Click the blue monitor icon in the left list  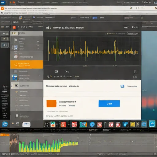pos(15,77)
